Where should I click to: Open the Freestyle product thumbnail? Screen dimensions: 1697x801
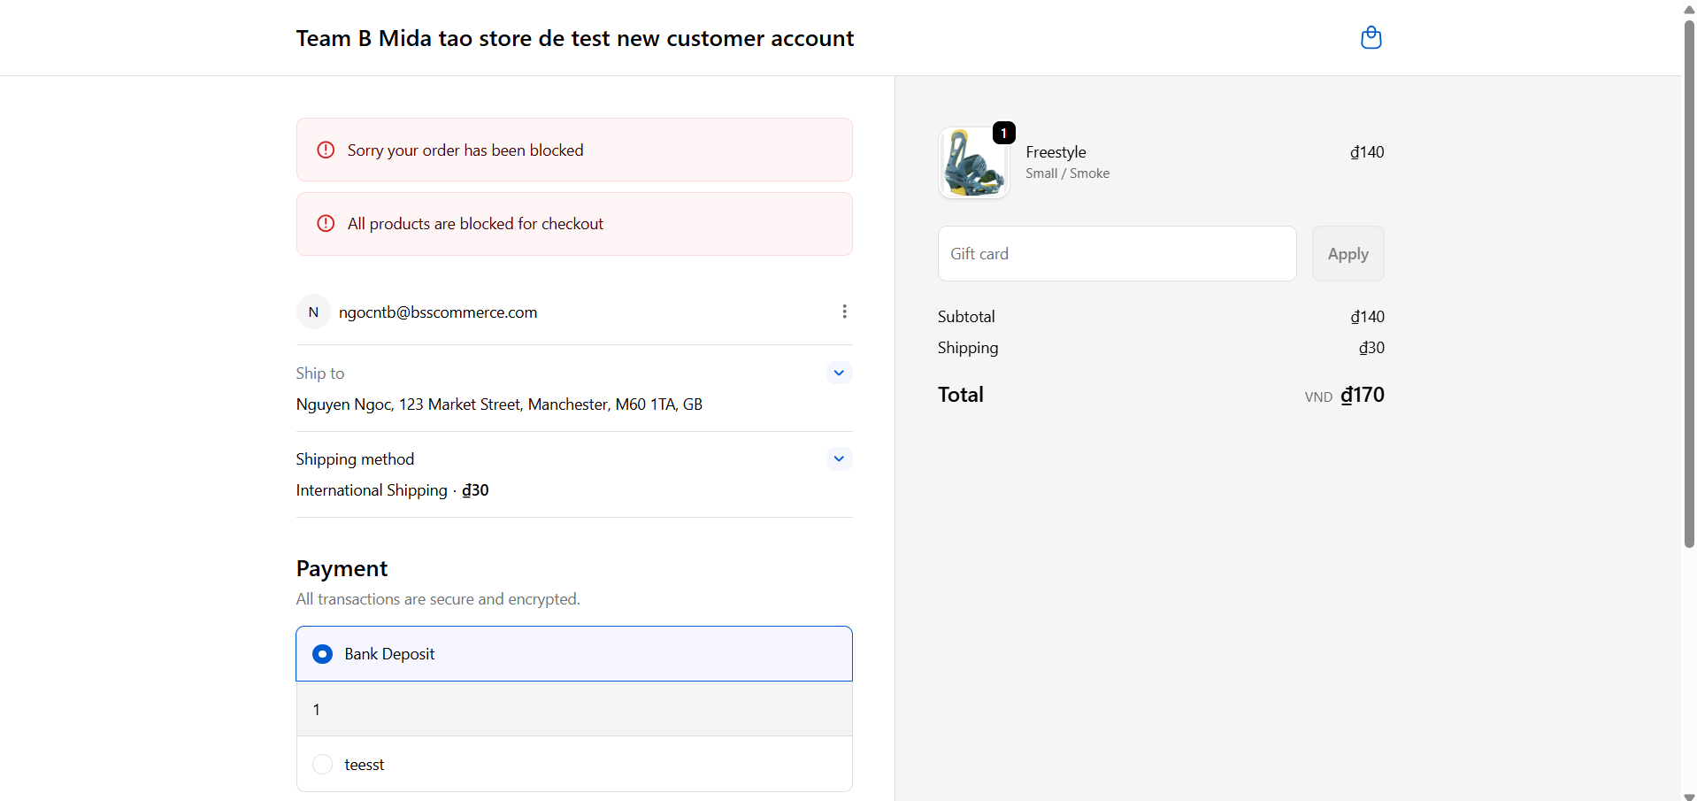[x=973, y=163]
